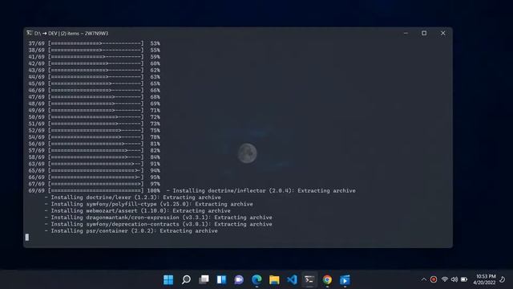This screenshot has height=289, width=513.
Task: Close the terminal window
Action: [x=443, y=33]
